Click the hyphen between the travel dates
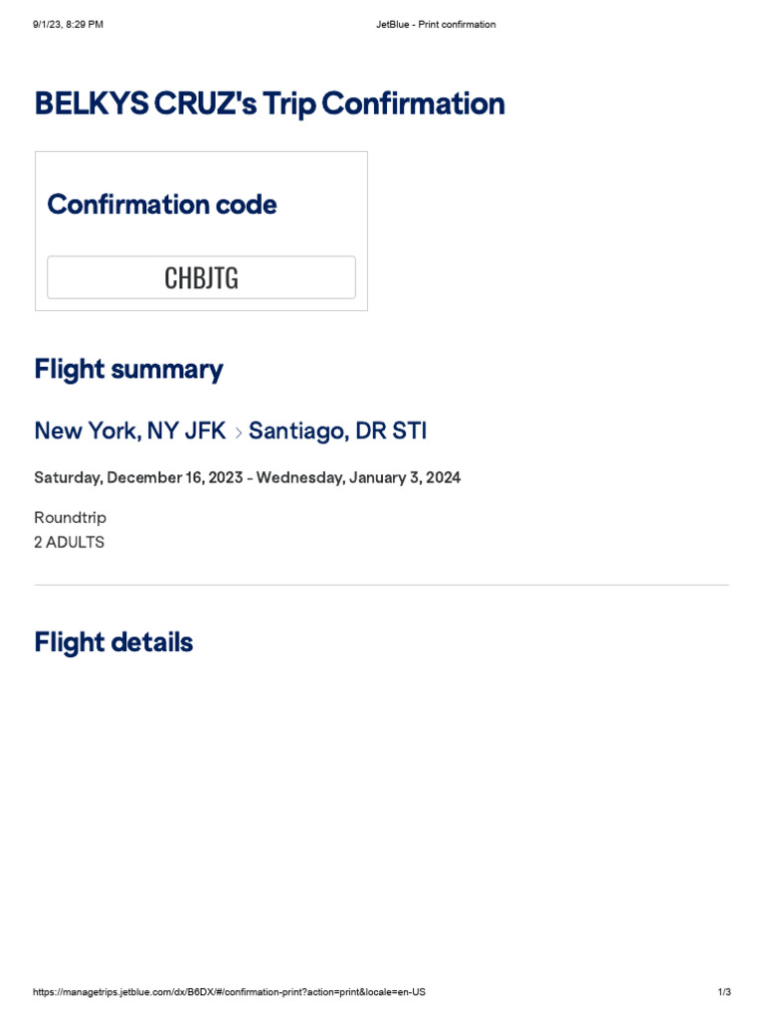 click(253, 478)
